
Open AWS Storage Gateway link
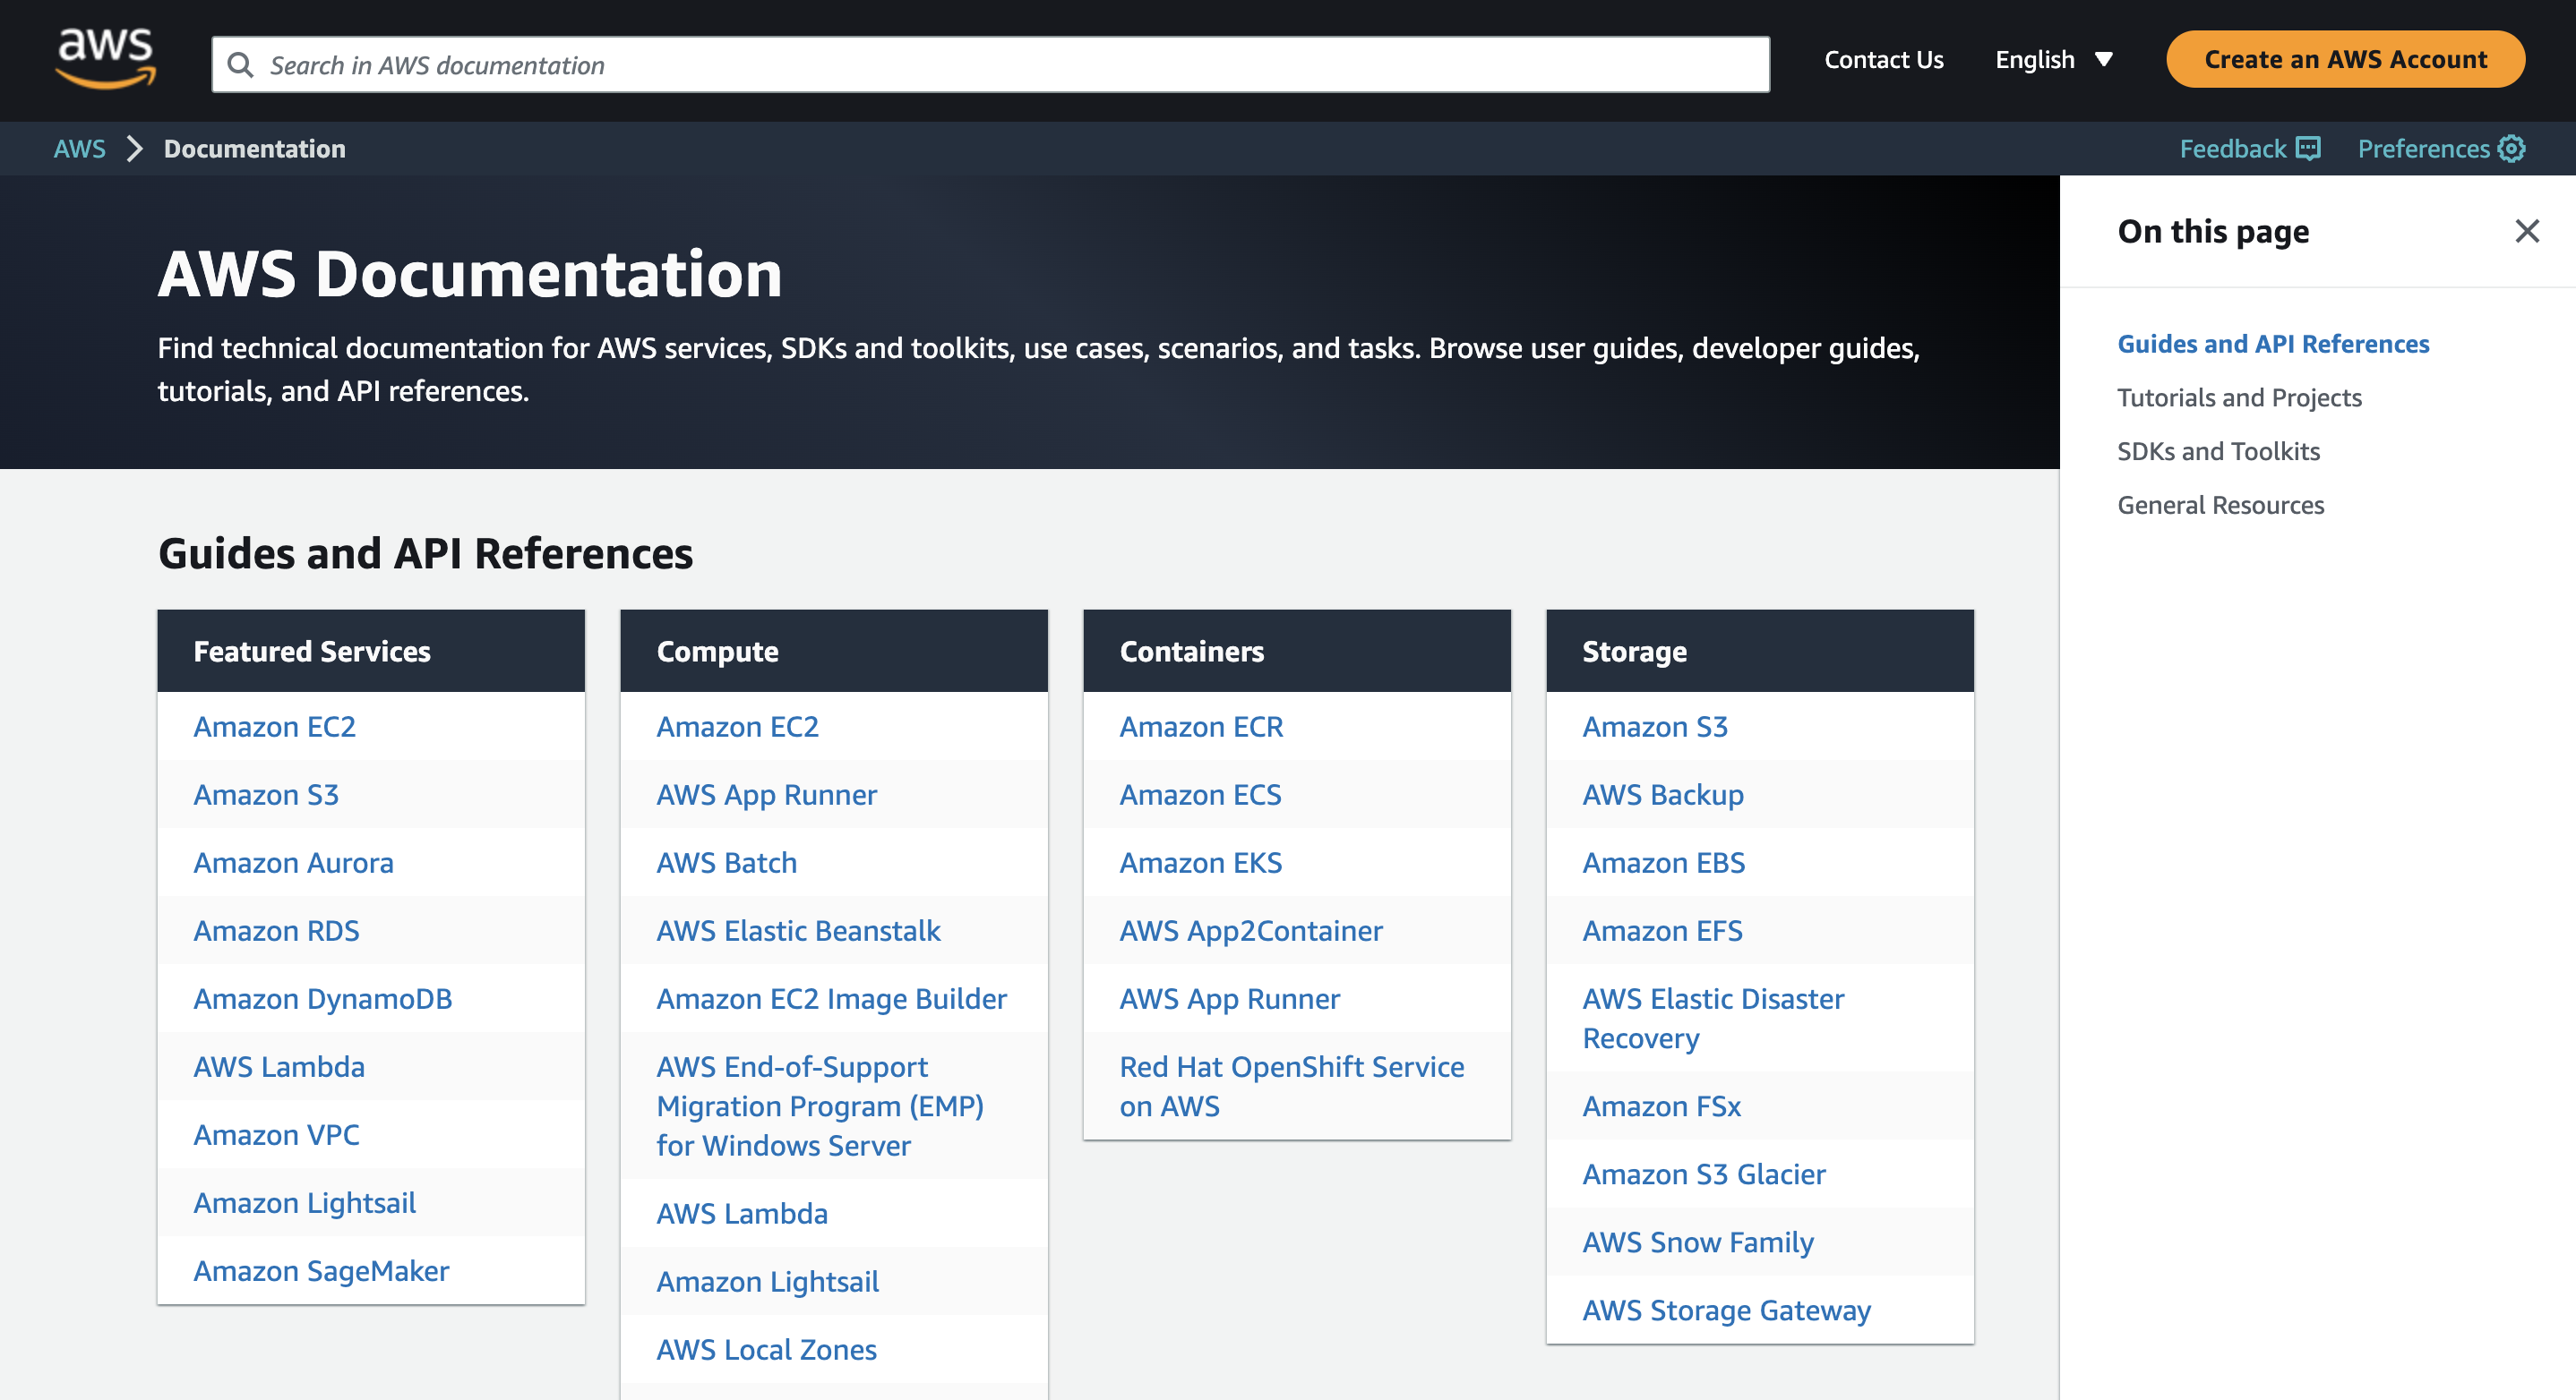coord(1726,1310)
